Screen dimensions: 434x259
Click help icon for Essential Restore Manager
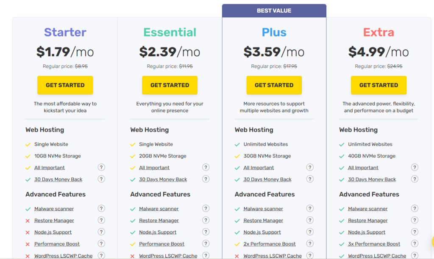(206, 220)
